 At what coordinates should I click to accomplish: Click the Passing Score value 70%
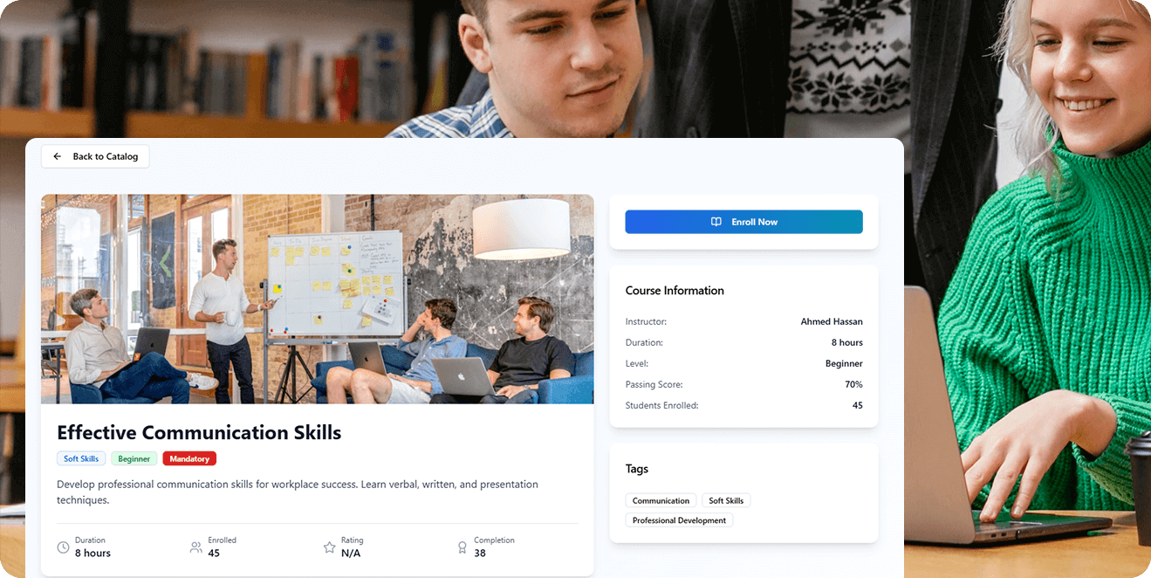tap(853, 384)
